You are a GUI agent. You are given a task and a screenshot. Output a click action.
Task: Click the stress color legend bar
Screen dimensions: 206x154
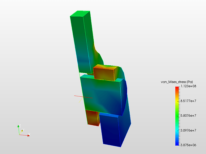[x=177, y=116]
